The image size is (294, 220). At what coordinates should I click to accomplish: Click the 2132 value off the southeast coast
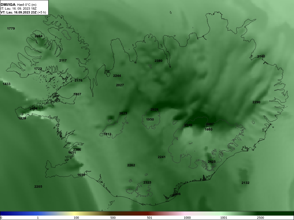click(x=245, y=183)
